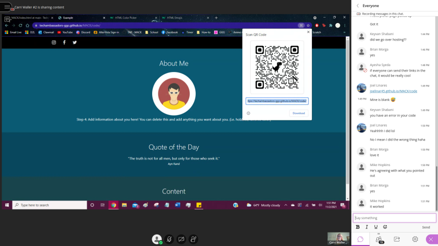This screenshot has height=246, width=438.
Task: Click the browser address bar URL
Action: click(x=70, y=25)
